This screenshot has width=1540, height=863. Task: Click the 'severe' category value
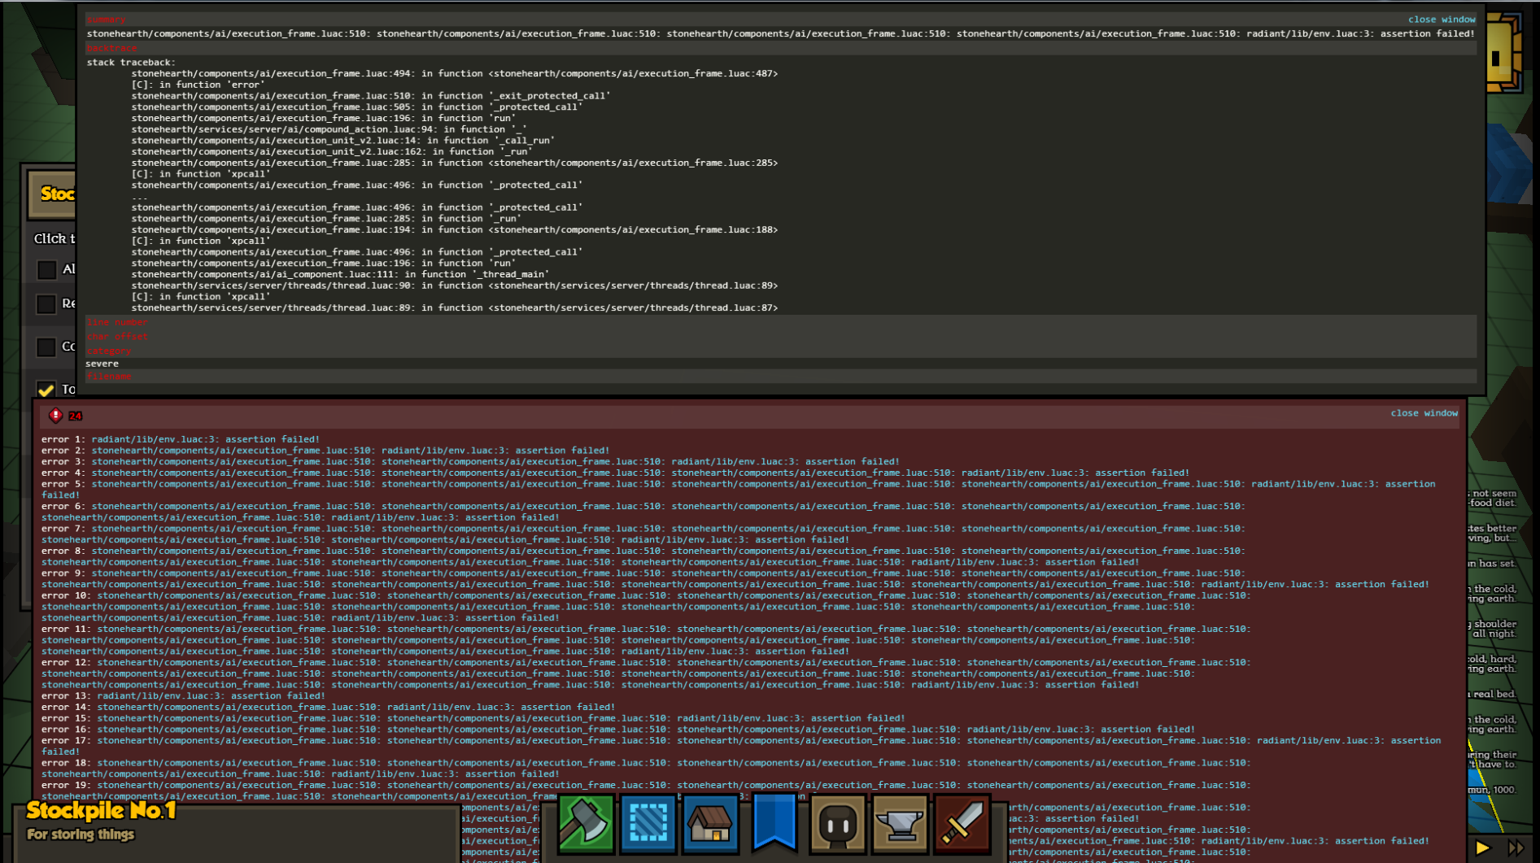pyautogui.click(x=103, y=364)
